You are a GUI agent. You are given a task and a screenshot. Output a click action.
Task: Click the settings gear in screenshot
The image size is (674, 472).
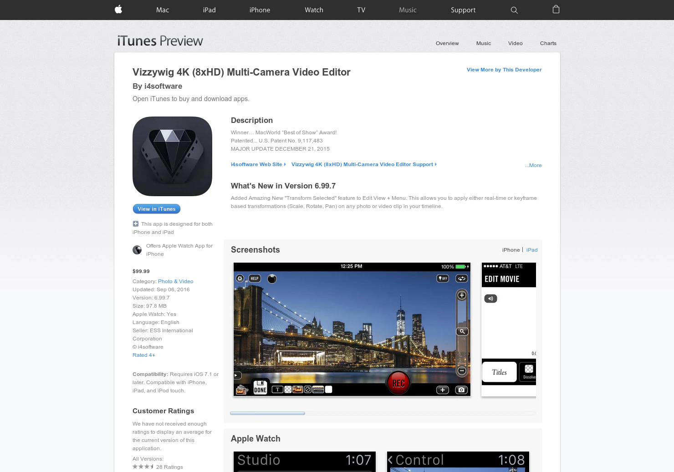tap(240, 278)
